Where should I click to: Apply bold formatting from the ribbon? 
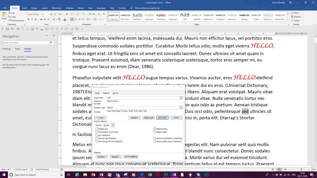click(x=28, y=19)
